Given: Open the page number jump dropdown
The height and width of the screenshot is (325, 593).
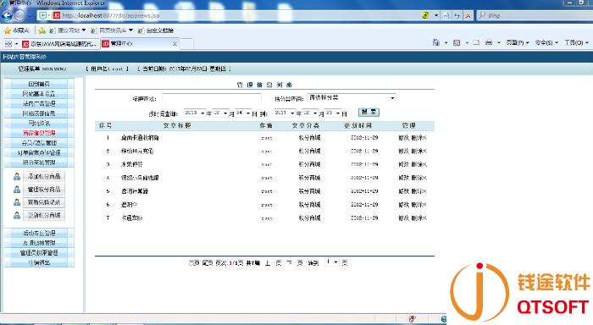Looking at the screenshot, I should 332,262.
